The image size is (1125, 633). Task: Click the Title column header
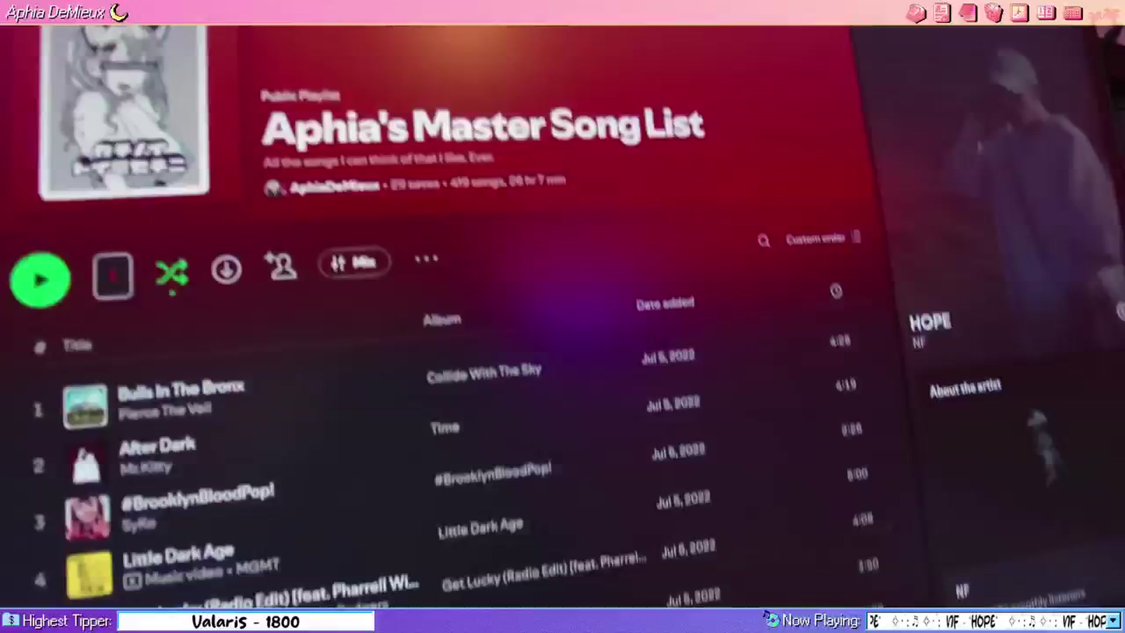click(x=77, y=345)
